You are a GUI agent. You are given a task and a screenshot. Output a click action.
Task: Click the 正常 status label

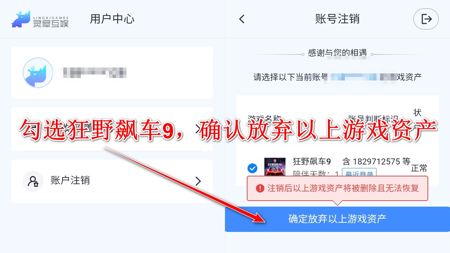pos(419,168)
